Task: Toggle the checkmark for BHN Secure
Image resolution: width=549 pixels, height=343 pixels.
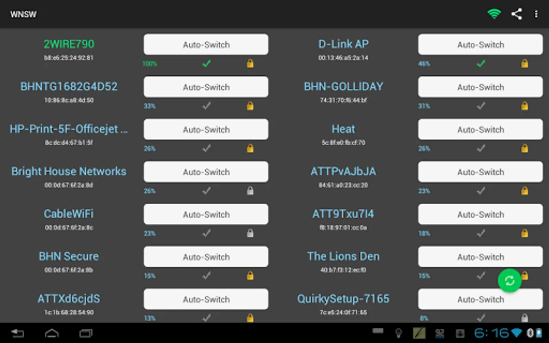Action: pyautogui.click(x=206, y=276)
